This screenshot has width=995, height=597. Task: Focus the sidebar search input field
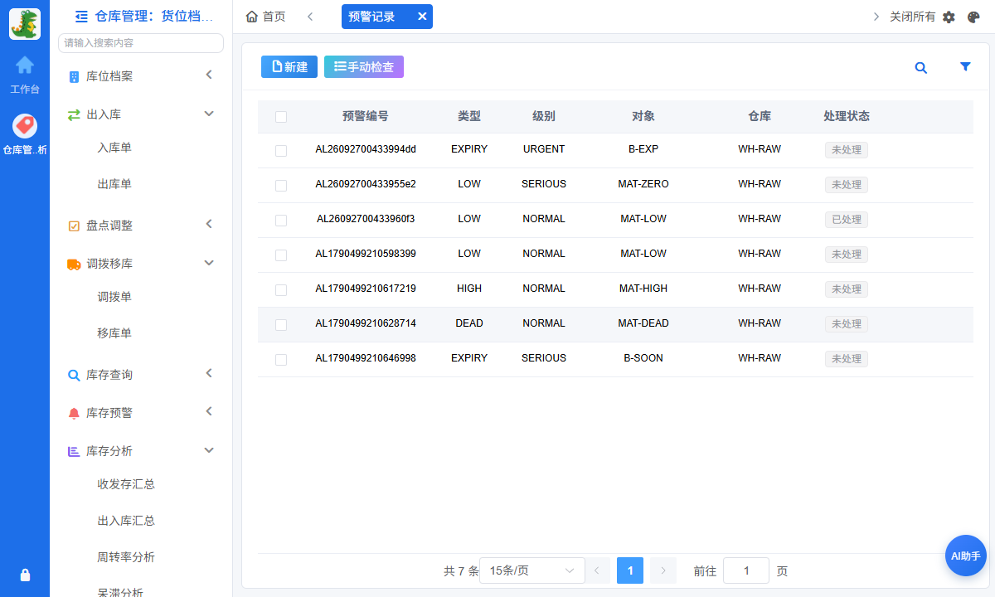[x=141, y=43]
